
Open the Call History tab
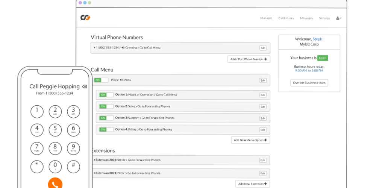pos(286,18)
